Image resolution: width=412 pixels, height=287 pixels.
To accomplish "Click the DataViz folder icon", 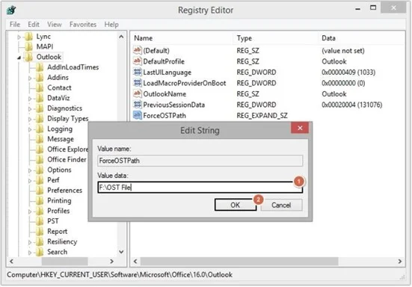I will 40,98.
